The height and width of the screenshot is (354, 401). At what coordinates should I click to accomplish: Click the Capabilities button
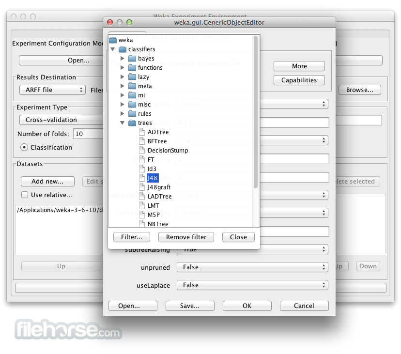point(299,80)
